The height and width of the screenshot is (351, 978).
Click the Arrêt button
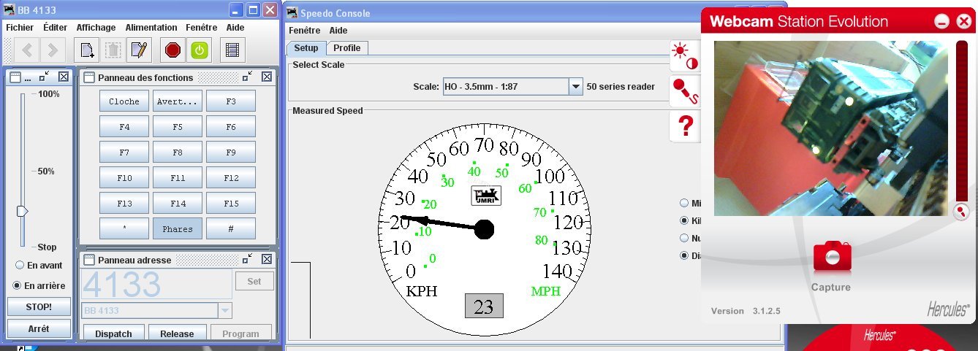tap(39, 329)
